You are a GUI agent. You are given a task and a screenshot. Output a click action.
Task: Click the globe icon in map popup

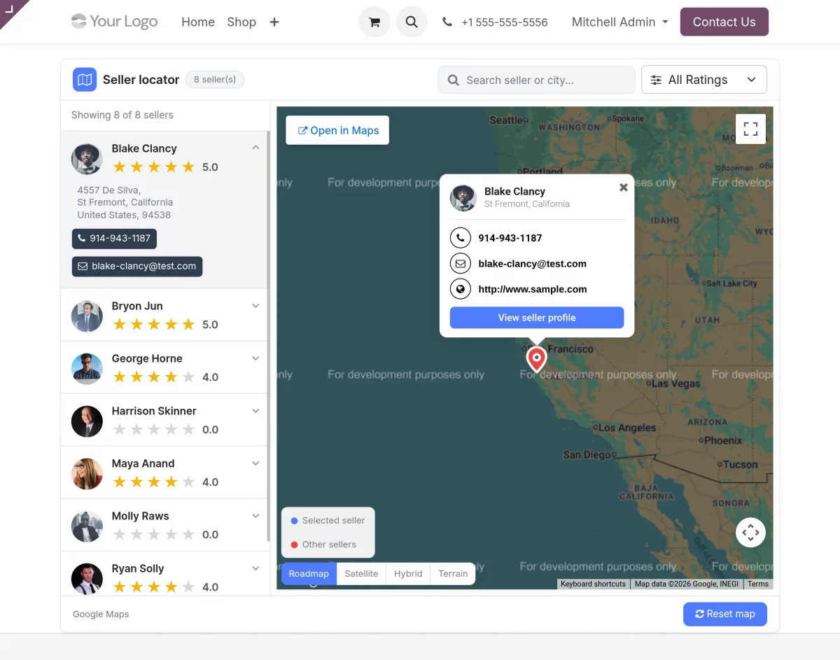click(460, 289)
